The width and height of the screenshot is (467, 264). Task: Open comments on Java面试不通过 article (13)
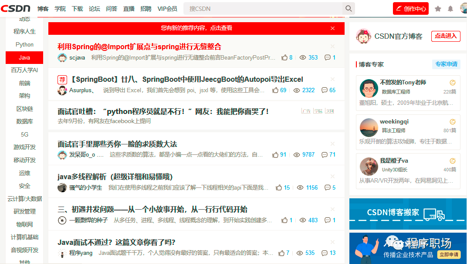coord(325,253)
